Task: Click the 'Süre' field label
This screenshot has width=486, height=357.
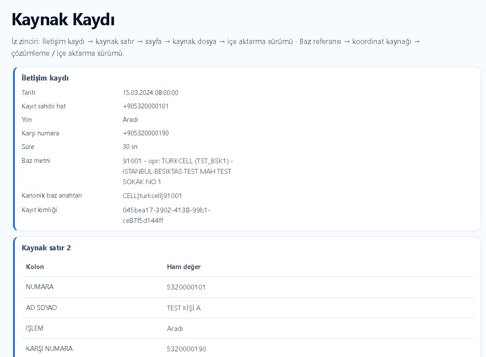Action: tap(28, 147)
